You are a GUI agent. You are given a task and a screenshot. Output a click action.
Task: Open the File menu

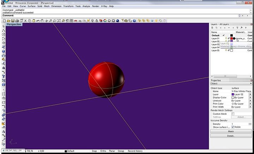pos(4,6)
